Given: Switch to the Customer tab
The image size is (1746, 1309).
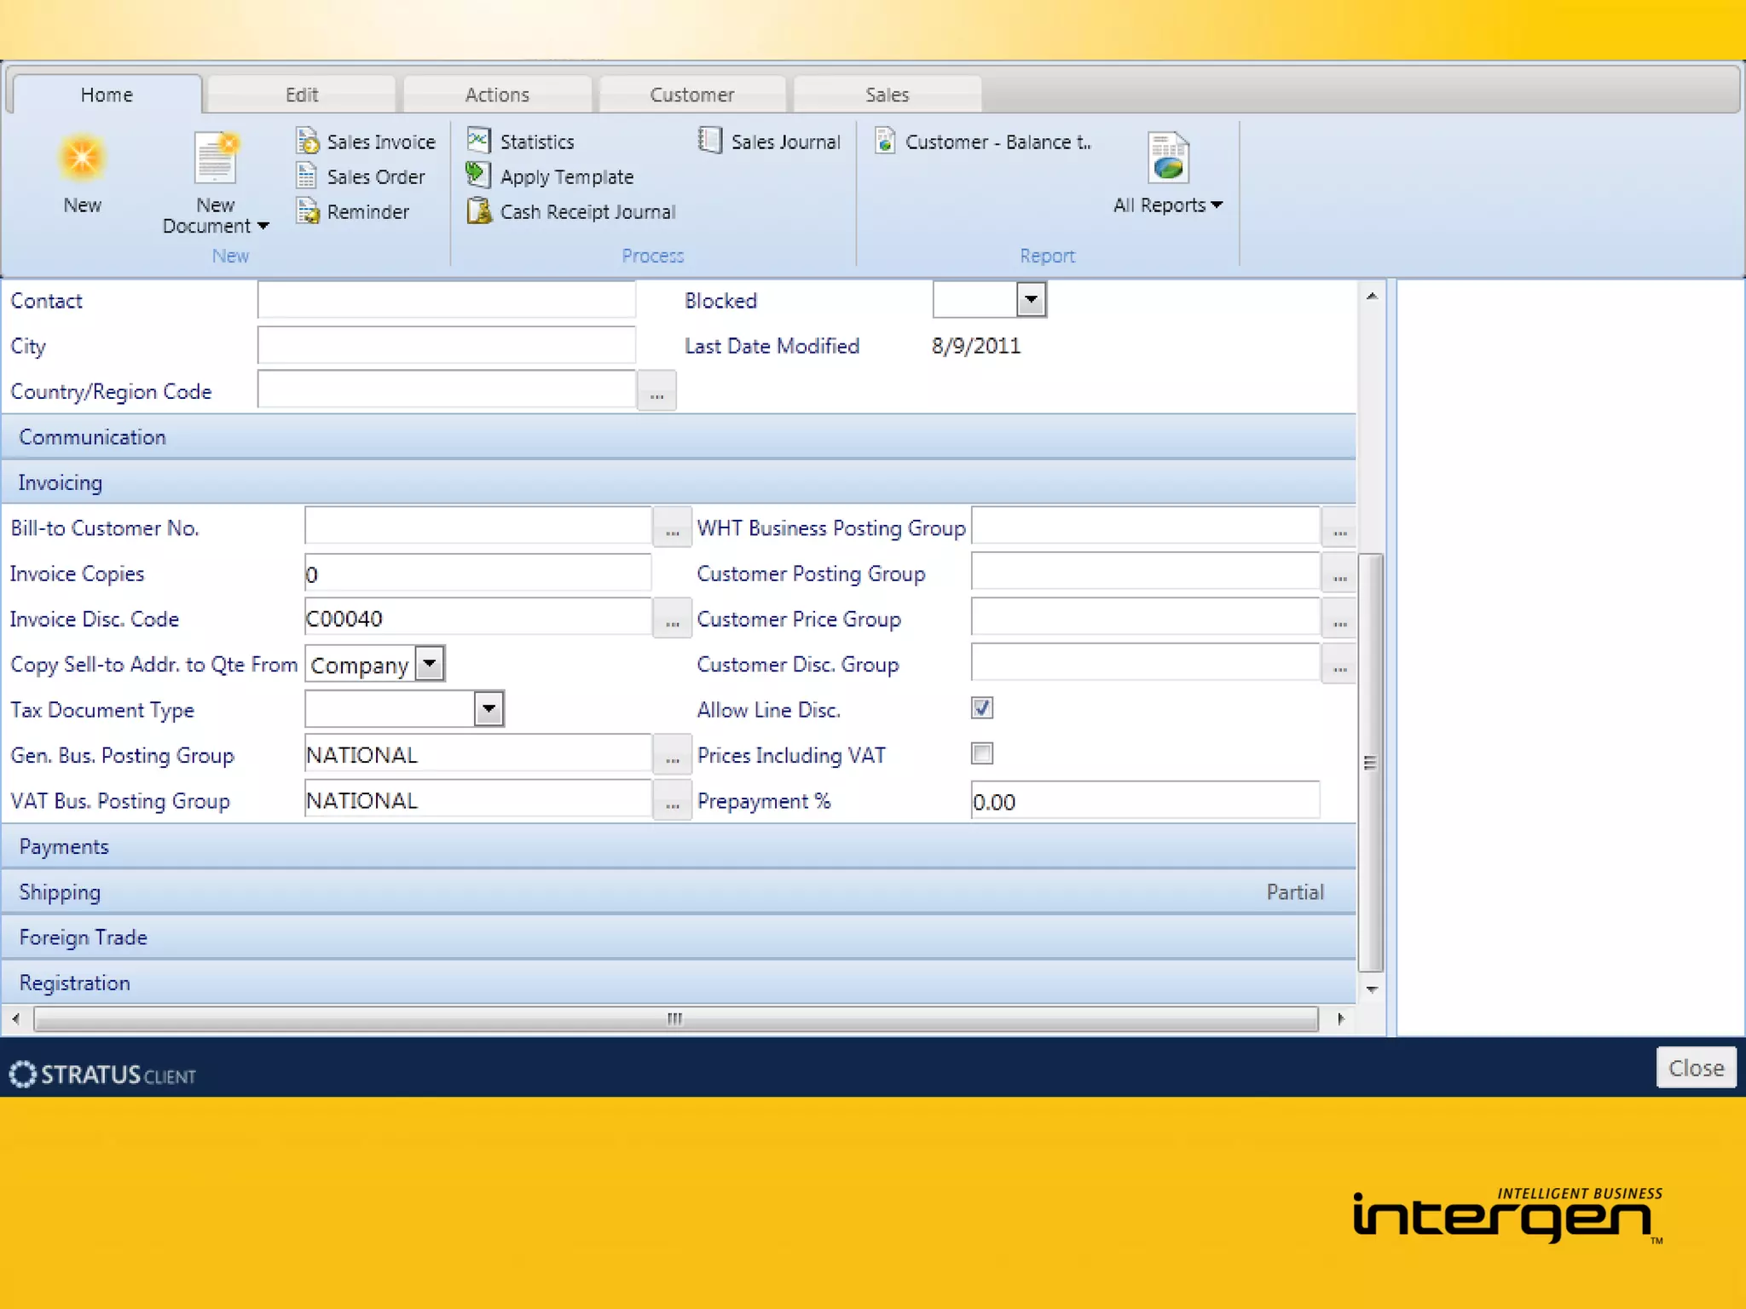Looking at the screenshot, I should click(x=692, y=95).
